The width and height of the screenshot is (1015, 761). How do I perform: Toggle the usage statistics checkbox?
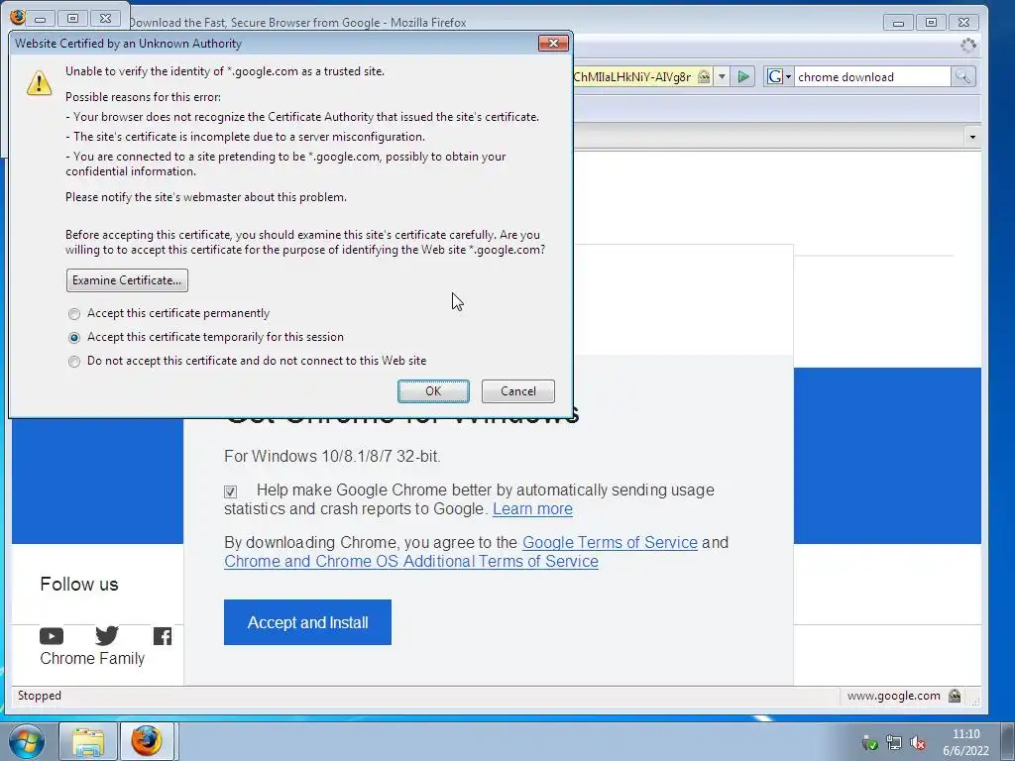click(x=230, y=491)
